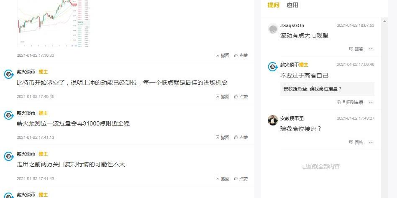
Task: Click 撤回 on the 31000点附近企稳 post
Action: pyautogui.click(x=222, y=138)
